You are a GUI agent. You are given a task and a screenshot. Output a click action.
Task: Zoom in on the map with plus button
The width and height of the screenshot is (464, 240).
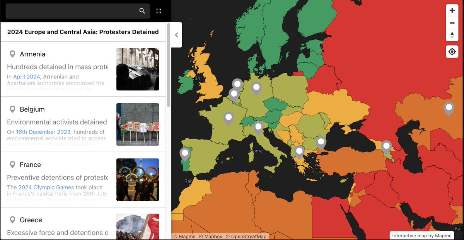[x=452, y=10]
